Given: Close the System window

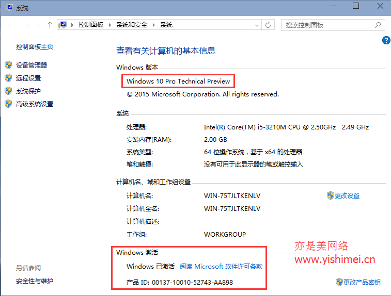Looking at the screenshot, I should tap(380, 6).
